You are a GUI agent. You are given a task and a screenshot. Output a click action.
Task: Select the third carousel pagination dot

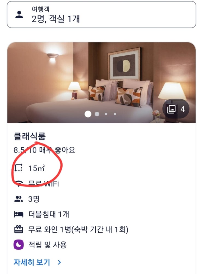[106, 114]
